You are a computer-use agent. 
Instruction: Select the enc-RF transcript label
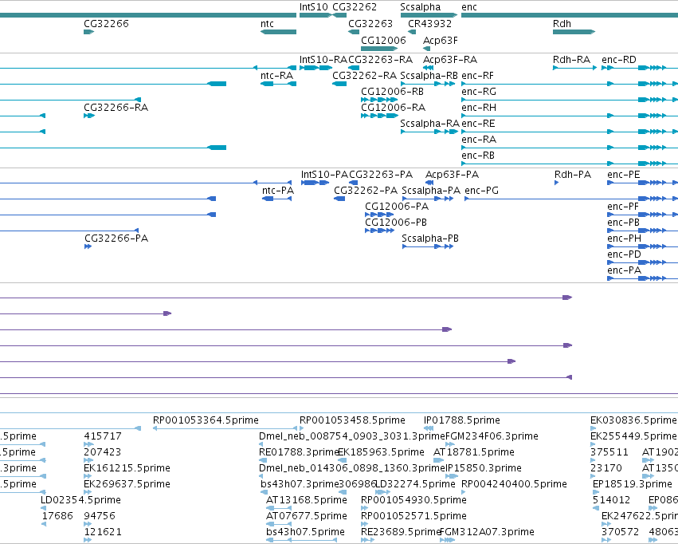[478, 75]
